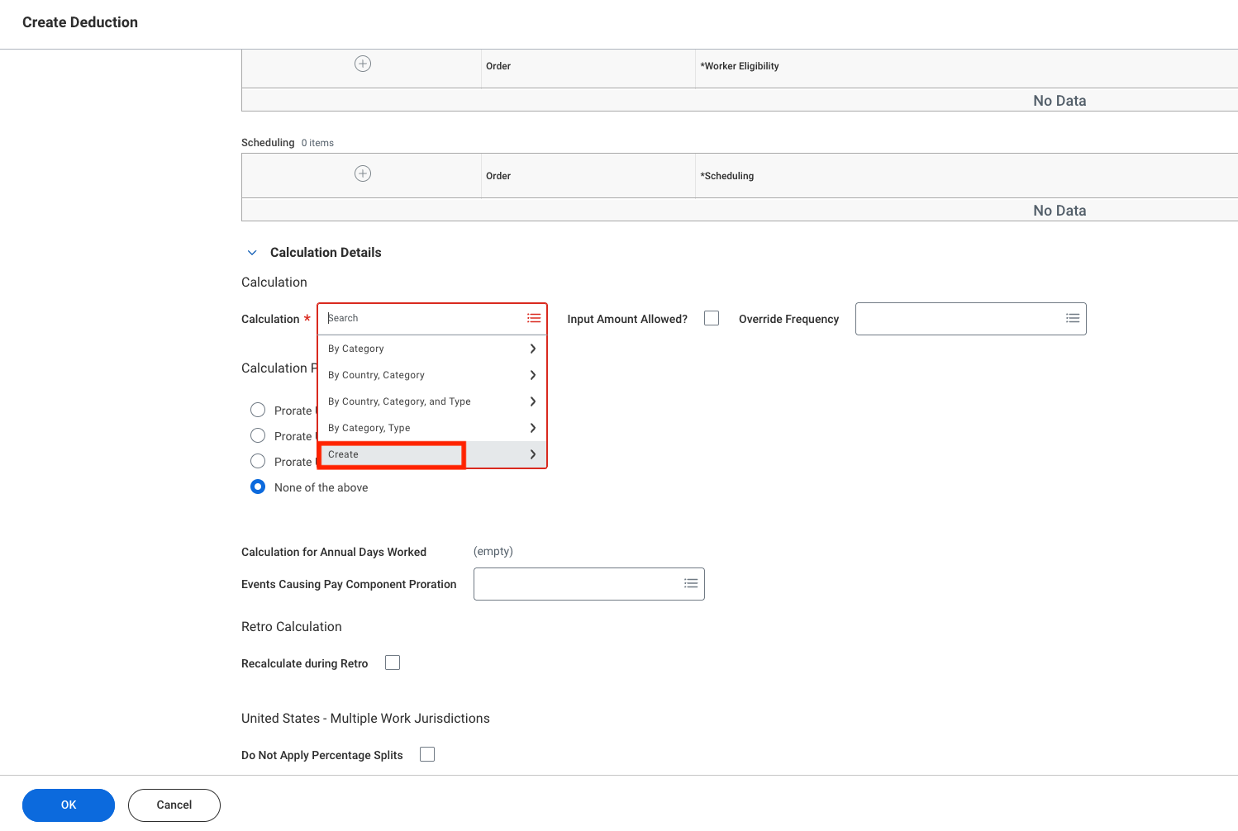The image size is (1238, 831).
Task: Expand By Country, Category chevron arrow
Action: click(533, 375)
